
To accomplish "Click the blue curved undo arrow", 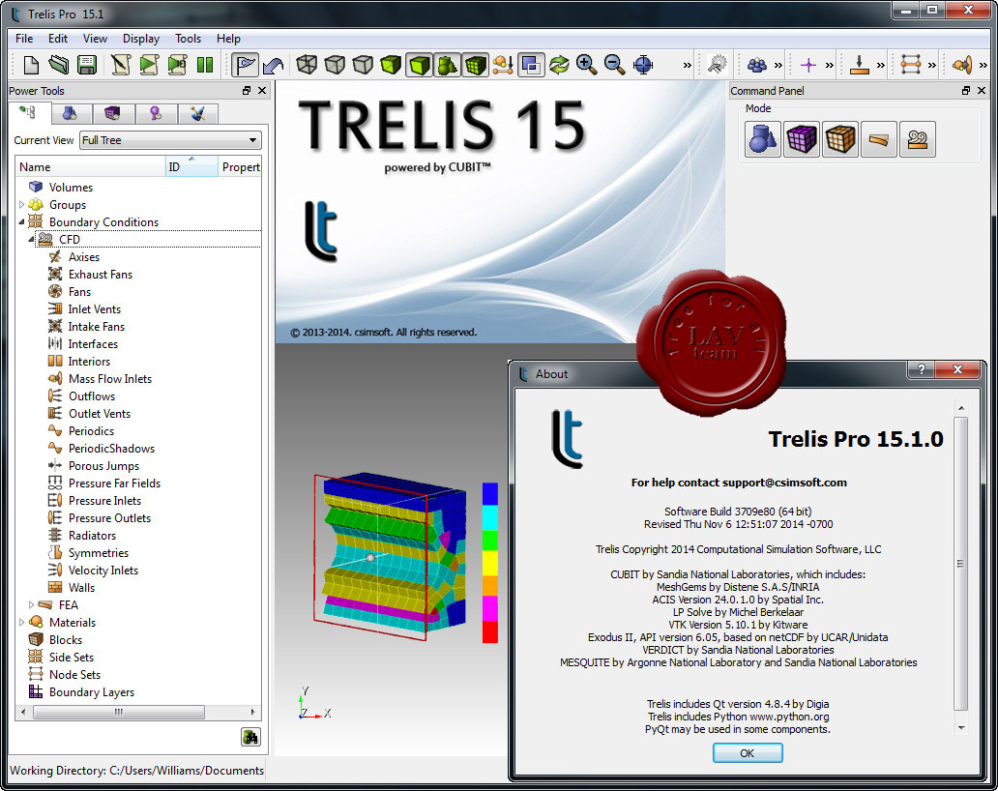I will 273,65.
